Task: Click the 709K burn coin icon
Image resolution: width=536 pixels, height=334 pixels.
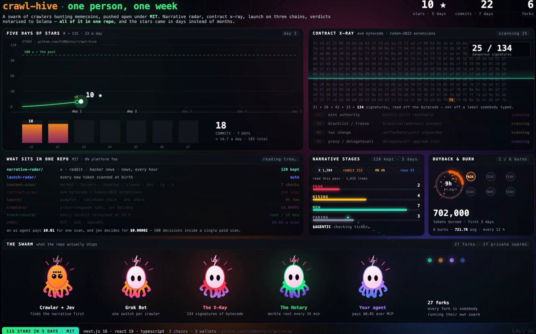Action: (490, 192)
